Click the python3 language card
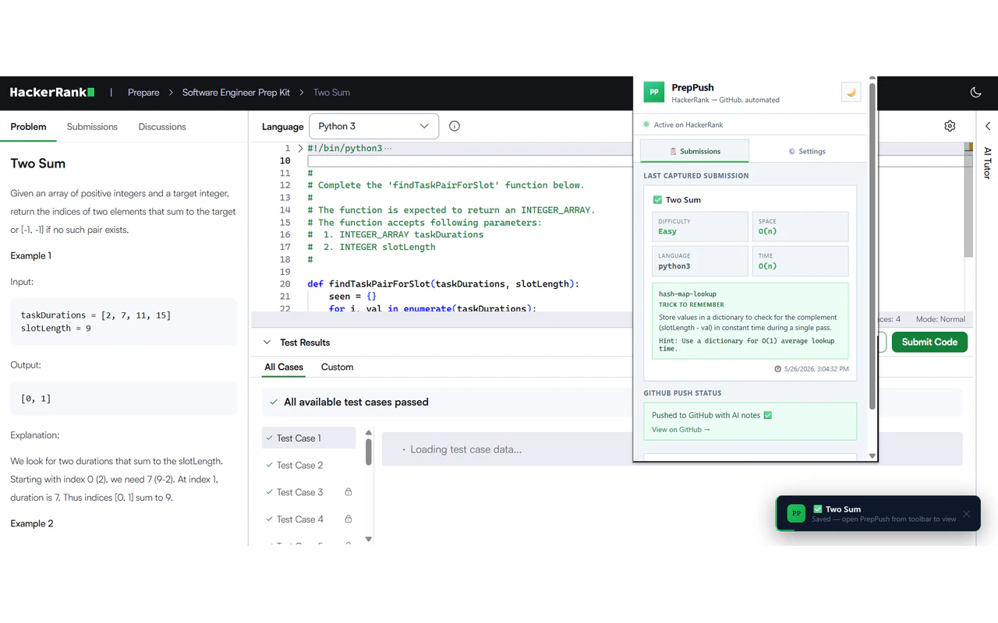The height and width of the screenshot is (623, 998). [700, 262]
